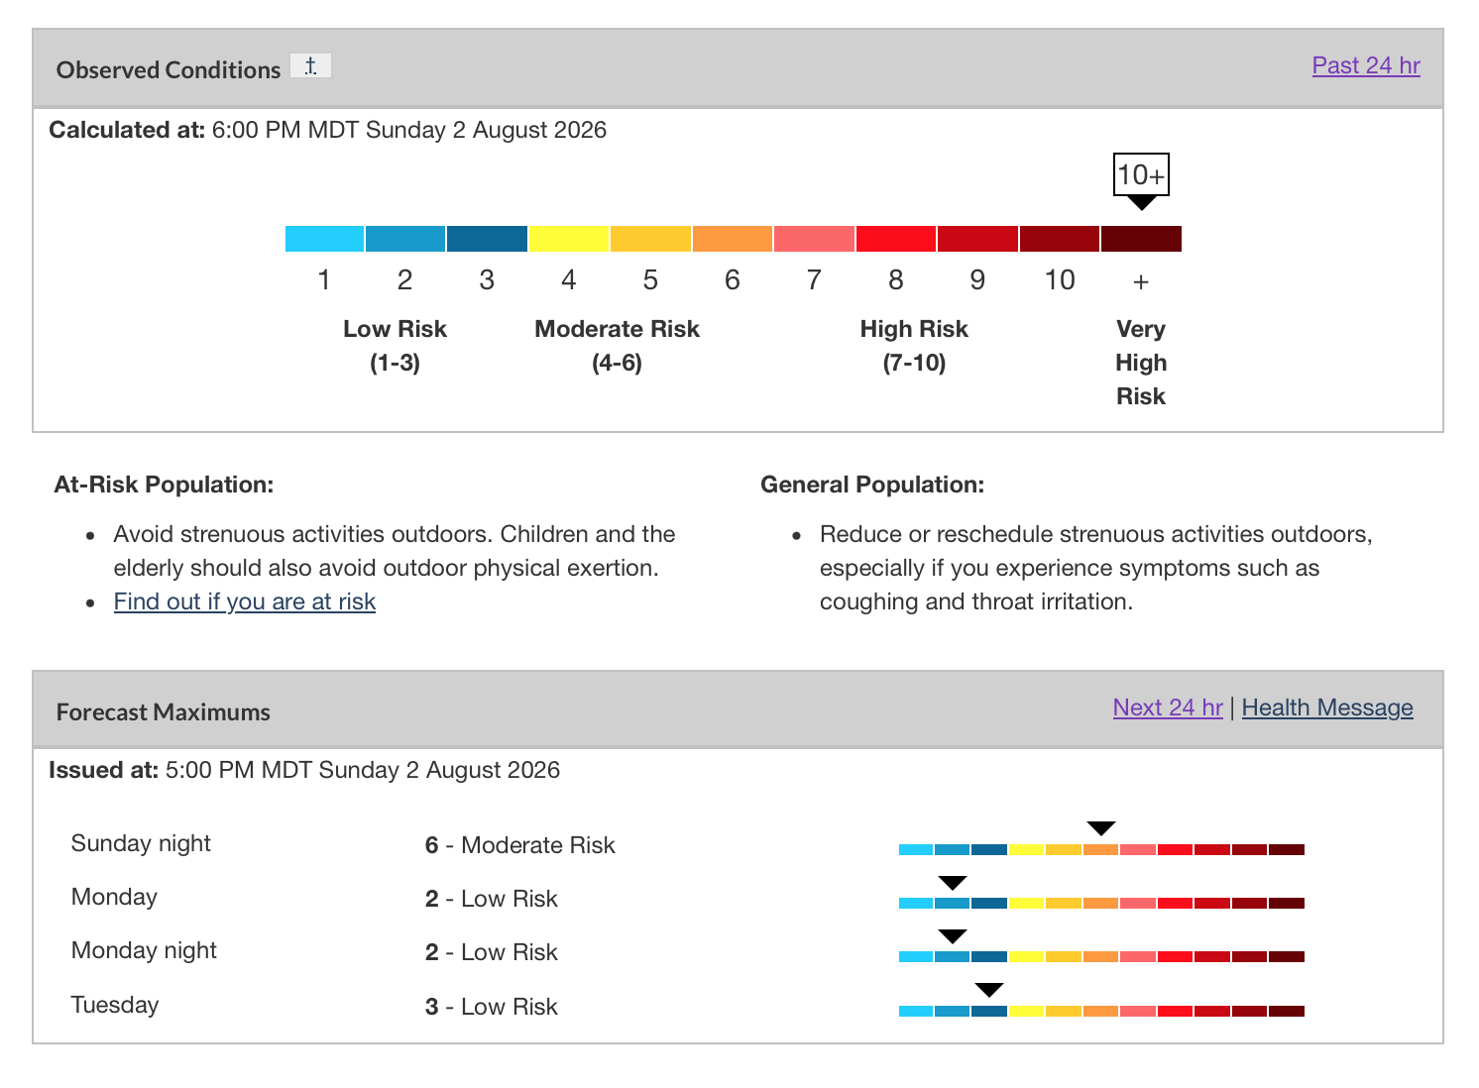1479x1088 pixels.
Task: Select the dark red level 10 swatch on the observed scale
Action: click(x=1060, y=239)
